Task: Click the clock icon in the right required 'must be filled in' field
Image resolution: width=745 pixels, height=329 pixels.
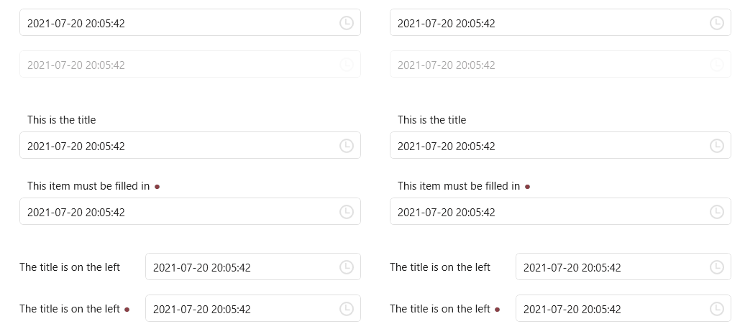Action: click(x=716, y=212)
